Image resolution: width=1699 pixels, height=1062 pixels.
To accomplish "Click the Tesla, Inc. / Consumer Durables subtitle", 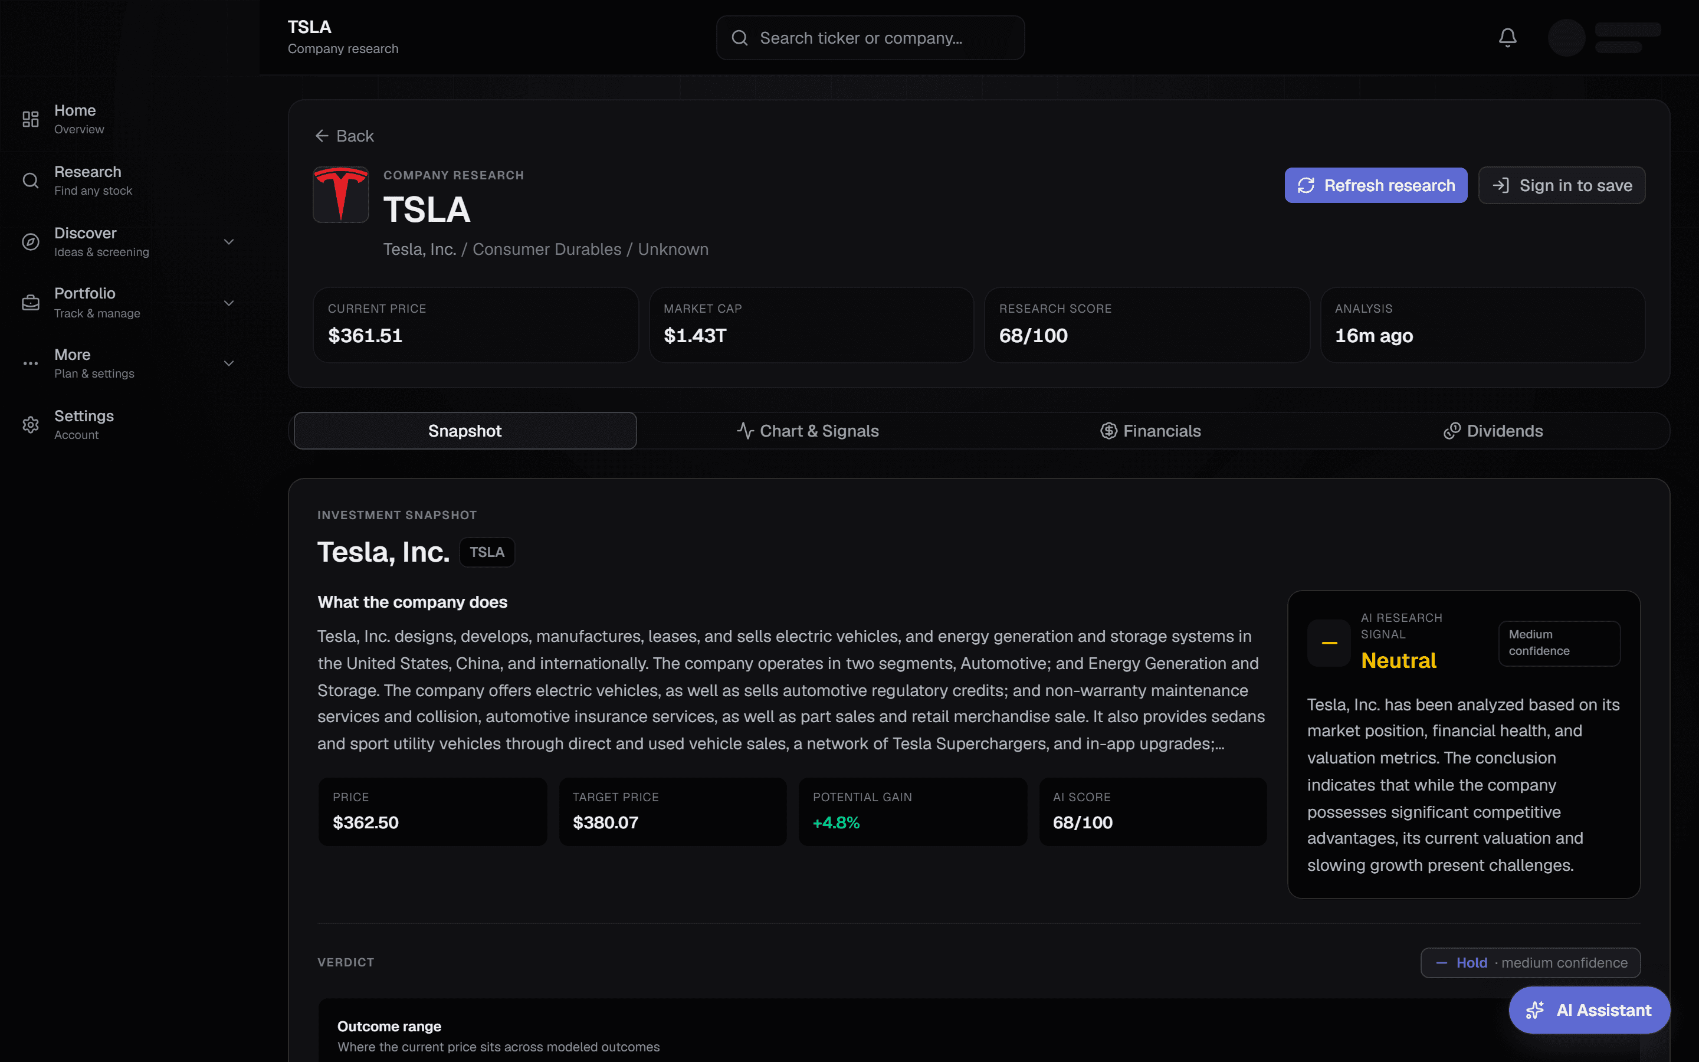I will pyautogui.click(x=546, y=250).
